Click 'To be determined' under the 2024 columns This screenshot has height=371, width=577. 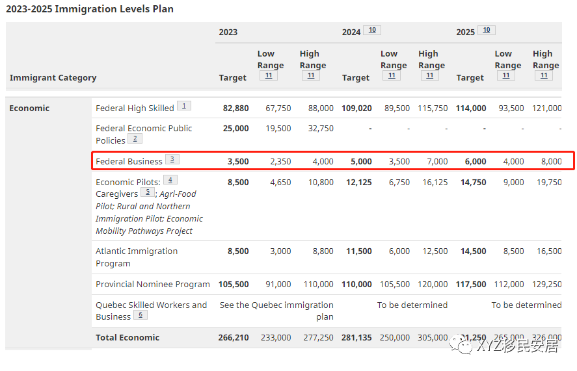tap(412, 305)
